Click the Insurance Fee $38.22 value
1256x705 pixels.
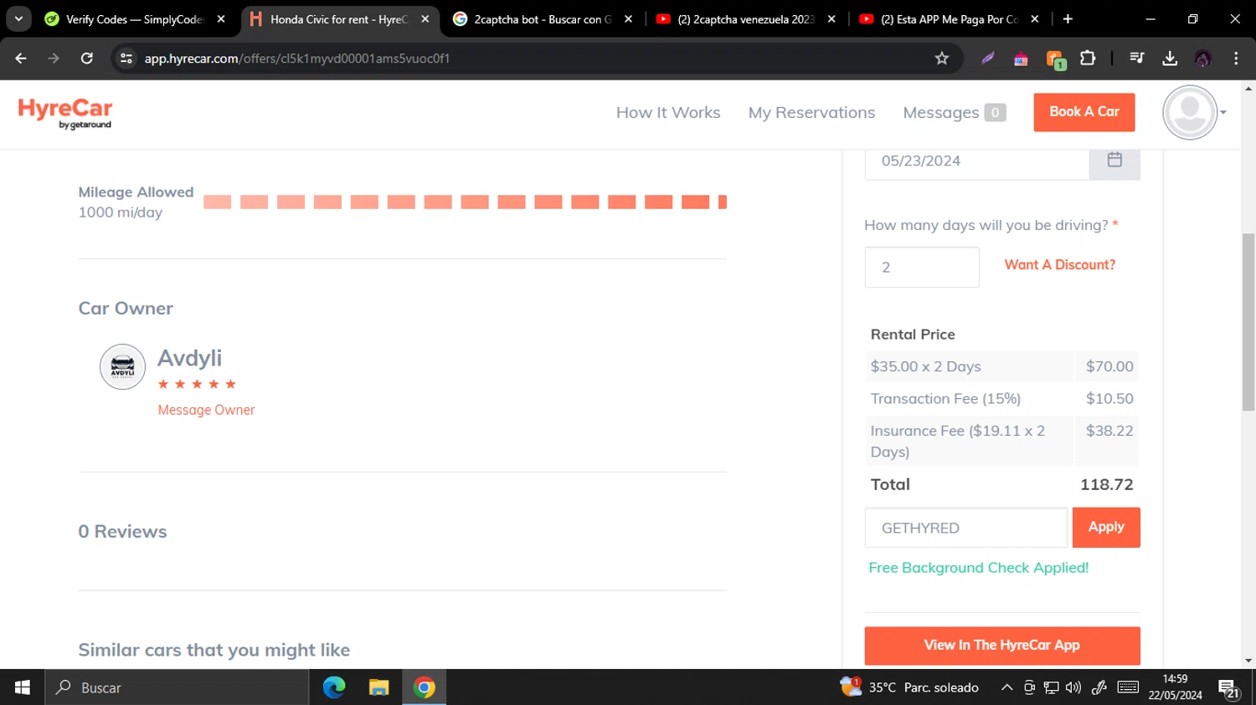1109,431
